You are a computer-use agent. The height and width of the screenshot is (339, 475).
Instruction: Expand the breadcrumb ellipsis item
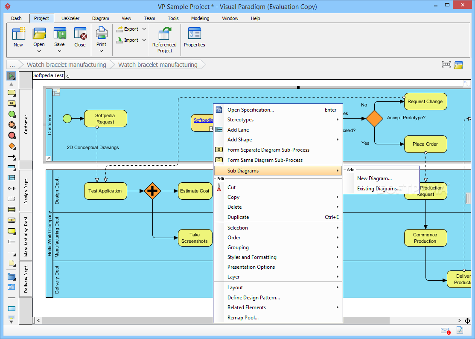pos(12,65)
